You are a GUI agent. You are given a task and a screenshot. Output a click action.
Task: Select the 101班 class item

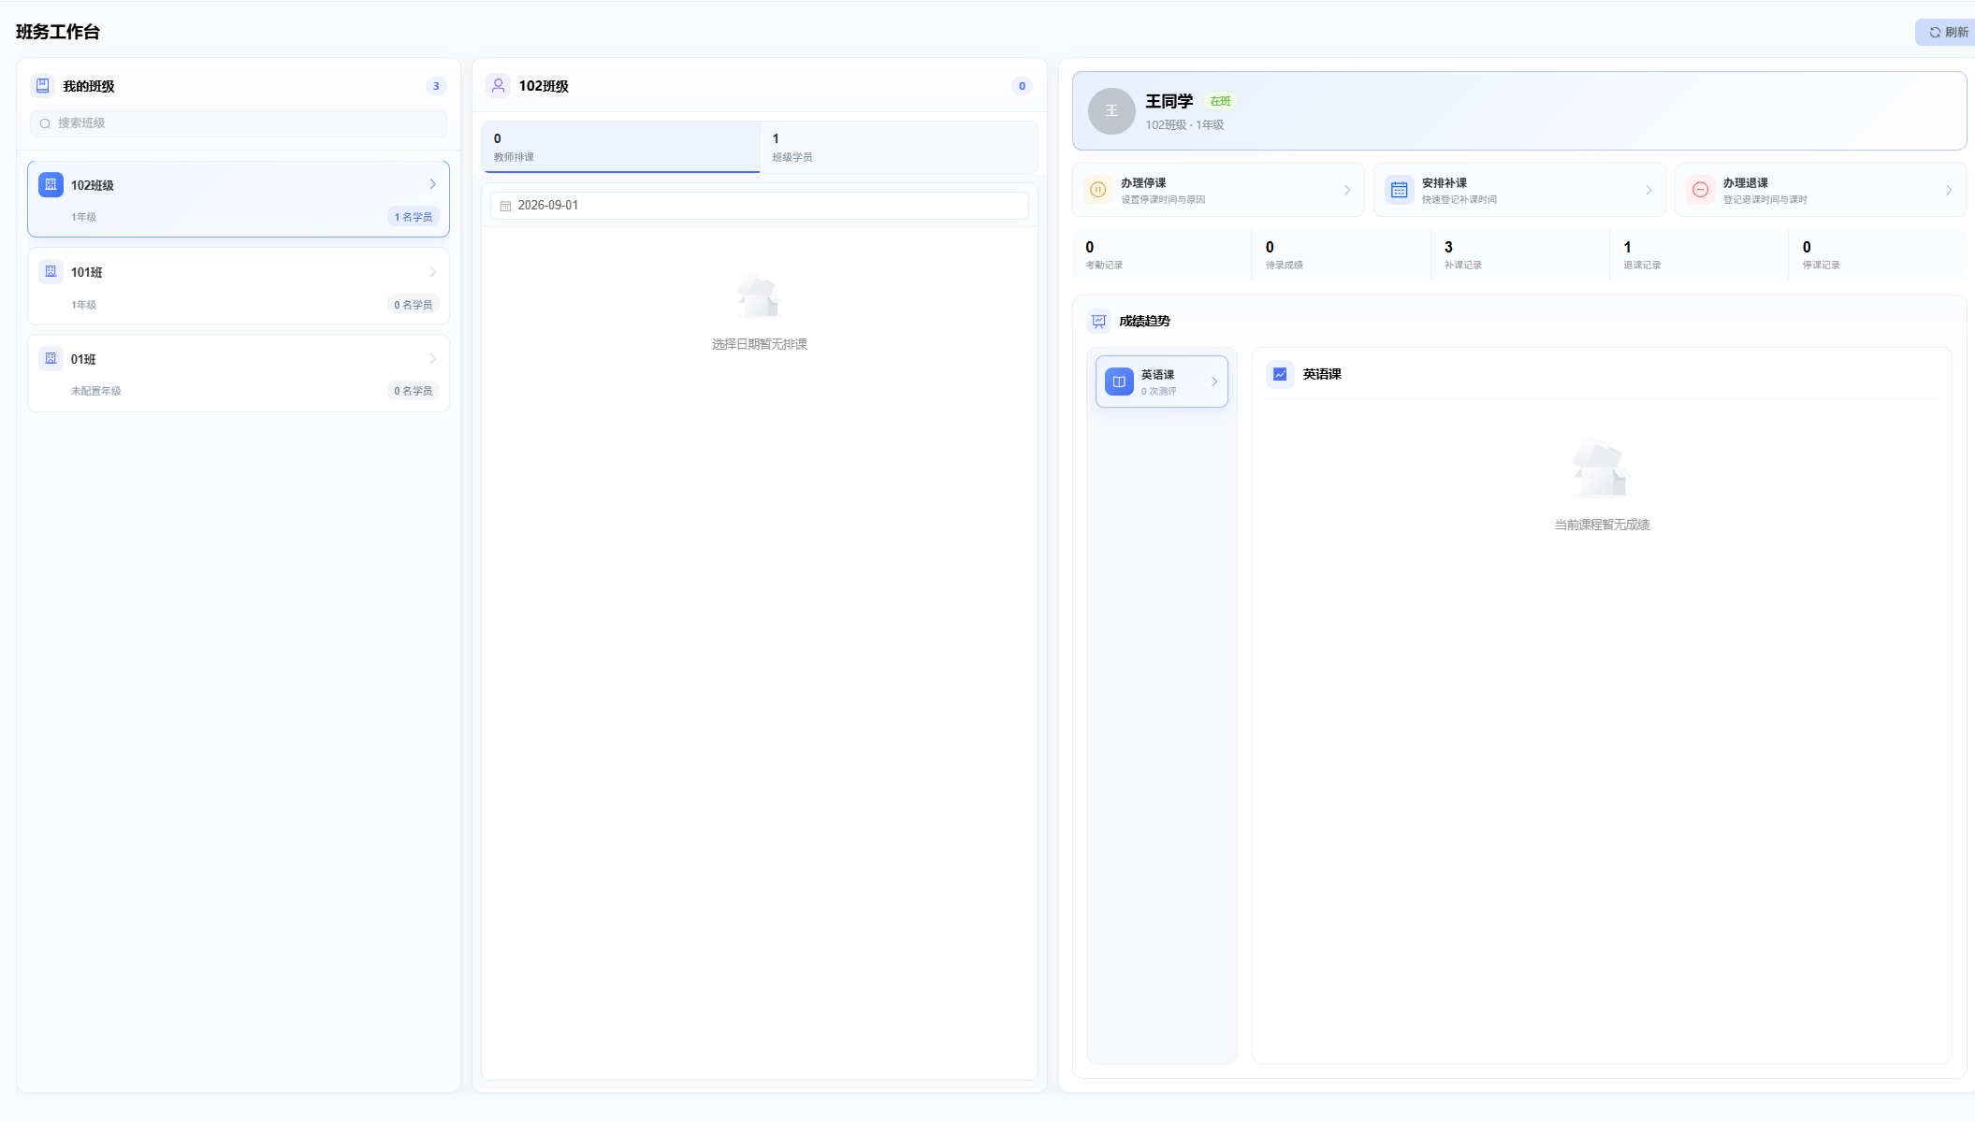pos(239,286)
